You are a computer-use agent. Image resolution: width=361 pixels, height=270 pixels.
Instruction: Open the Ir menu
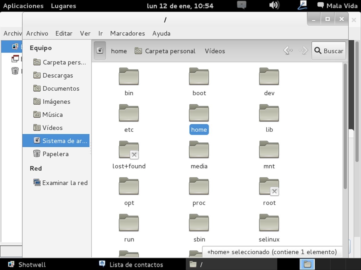pos(100,33)
